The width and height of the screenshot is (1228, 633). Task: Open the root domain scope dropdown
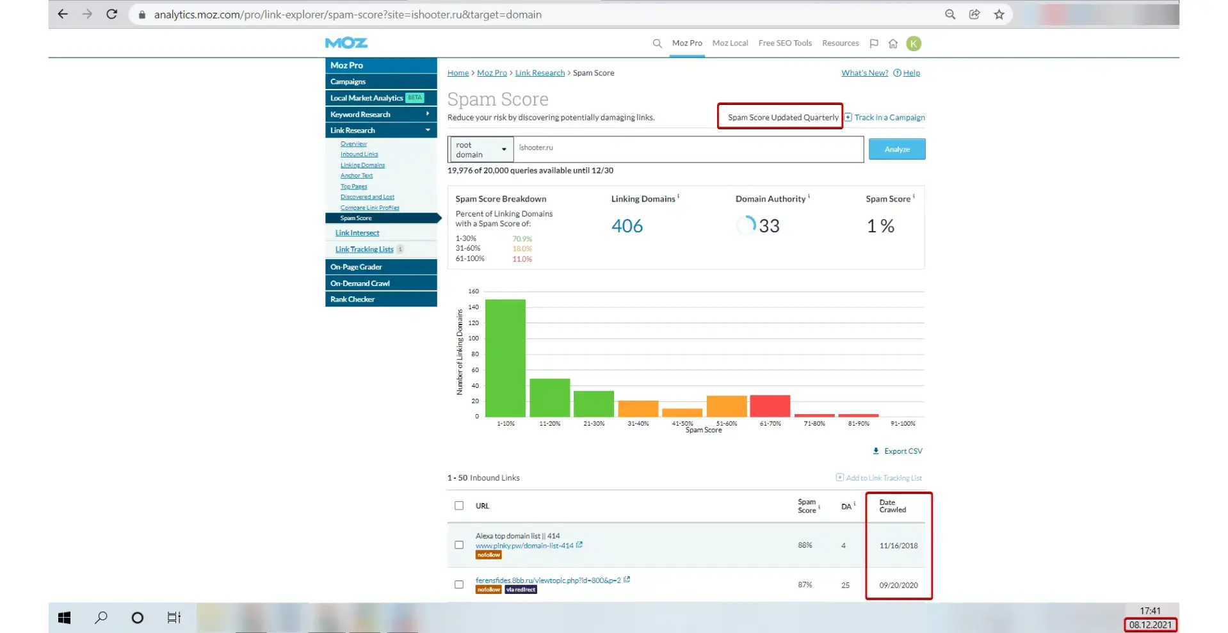pyautogui.click(x=481, y=149)
